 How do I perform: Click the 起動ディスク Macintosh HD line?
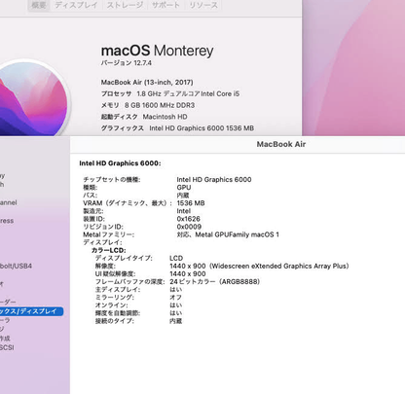[144, 117]
